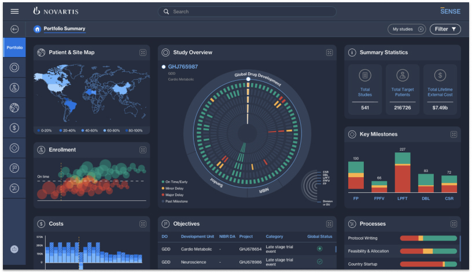The width and height of the screenshot is (472, 273).
Task: Open the patients sidebar icon
Action: point(14,88)
